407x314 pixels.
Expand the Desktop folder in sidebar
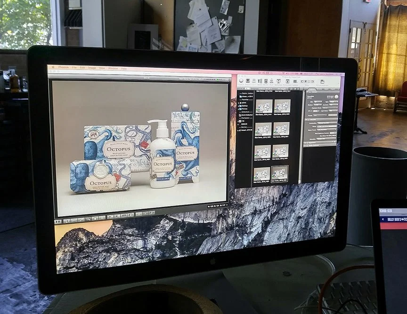point(238,106)
